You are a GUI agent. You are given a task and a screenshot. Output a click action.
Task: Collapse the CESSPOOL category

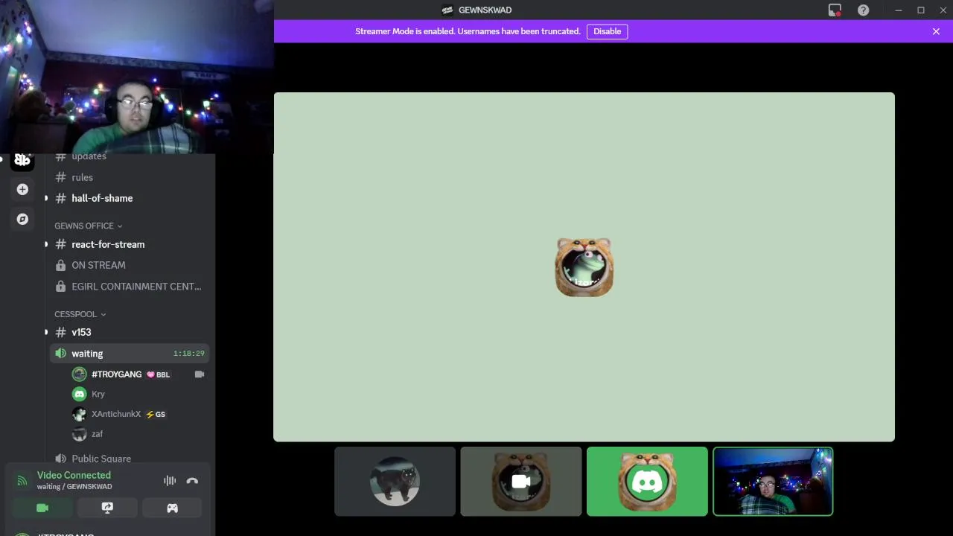coord(80,314)
